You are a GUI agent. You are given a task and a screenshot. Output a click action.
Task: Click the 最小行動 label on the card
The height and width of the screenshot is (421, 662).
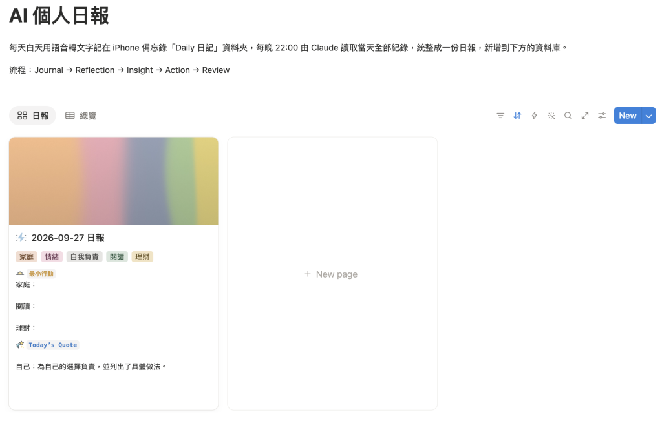(41, 274)
